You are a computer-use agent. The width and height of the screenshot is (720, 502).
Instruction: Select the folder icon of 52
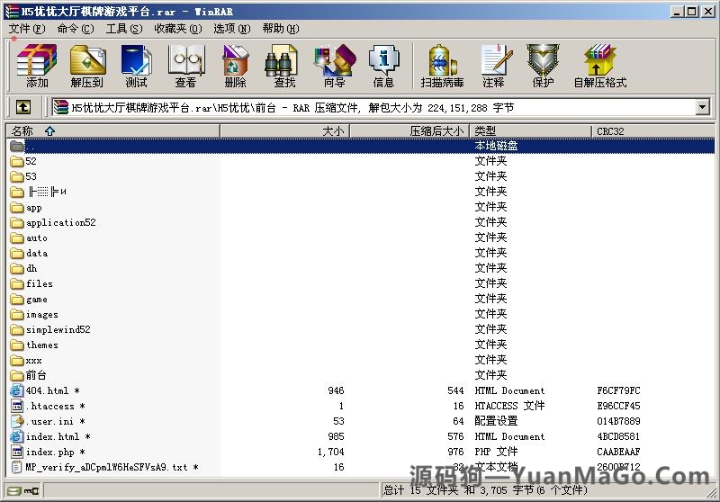pos(17,161)
